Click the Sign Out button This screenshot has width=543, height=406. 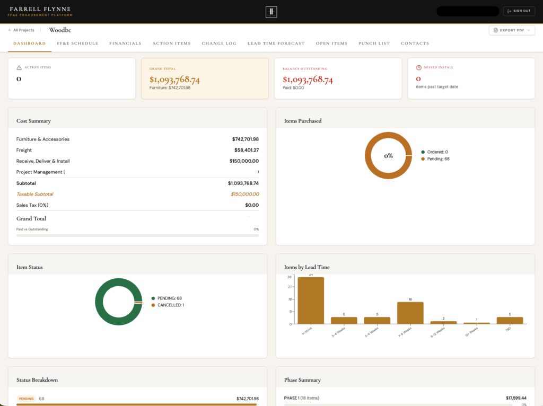tap(519, 11)
